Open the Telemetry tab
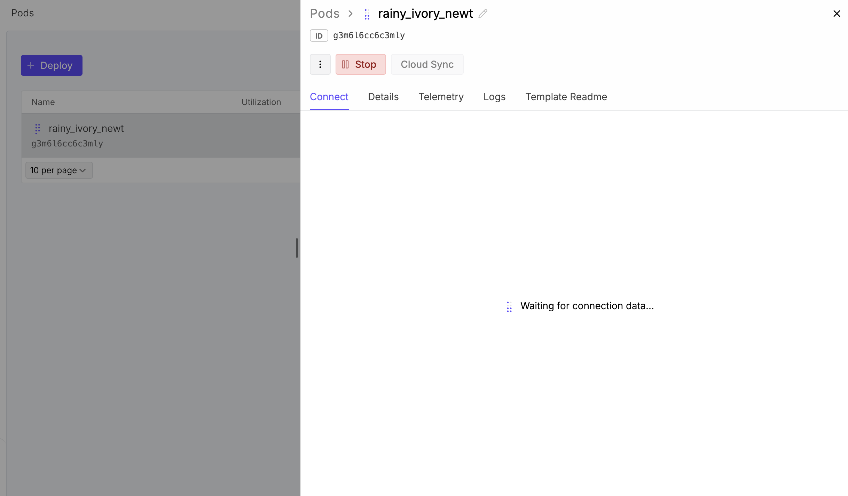 441,97
